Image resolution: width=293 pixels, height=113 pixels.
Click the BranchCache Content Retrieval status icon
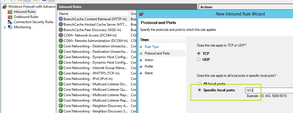pyautogui.click(x=61, y=19)
